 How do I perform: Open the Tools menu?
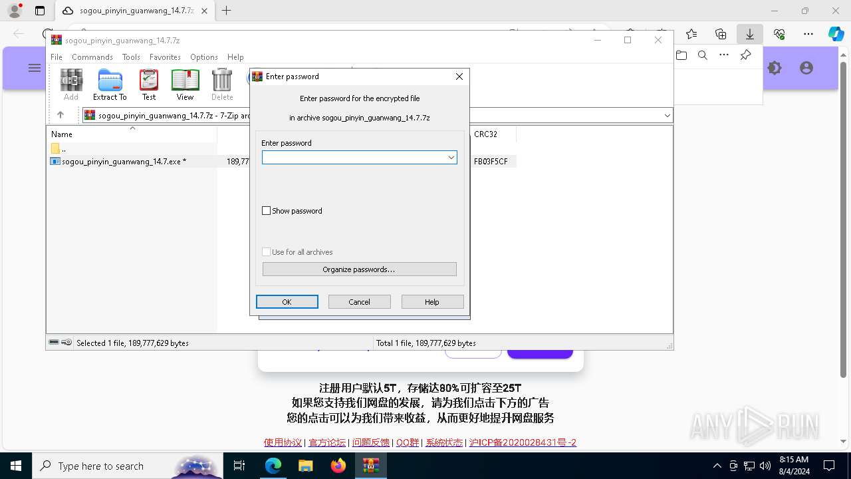[131, 57]
